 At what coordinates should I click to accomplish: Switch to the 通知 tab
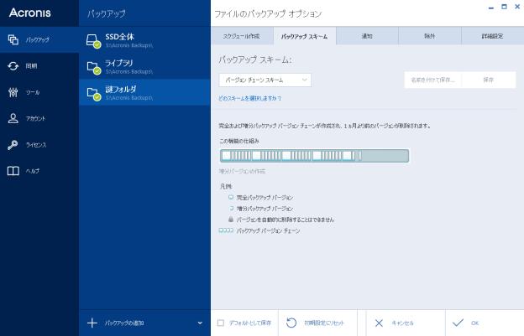367,36
